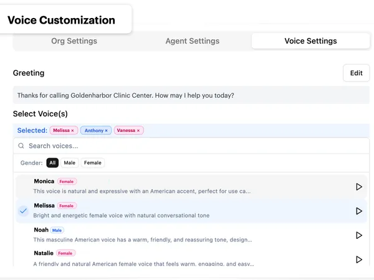Viewport: 374px width, 280px height.
Task: Play the Melissa voice sample
Action: click(x=358, y=211)
